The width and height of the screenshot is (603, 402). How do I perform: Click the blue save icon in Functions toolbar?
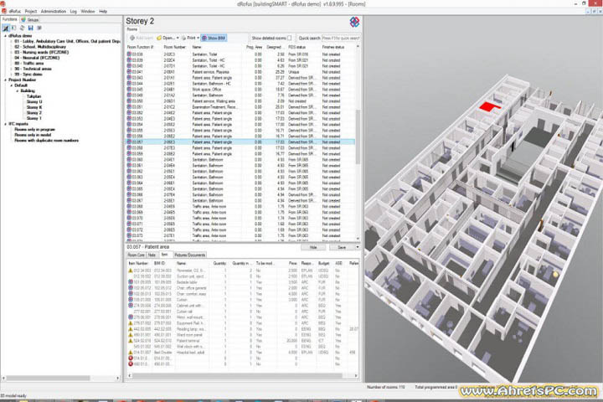(31, 28)
